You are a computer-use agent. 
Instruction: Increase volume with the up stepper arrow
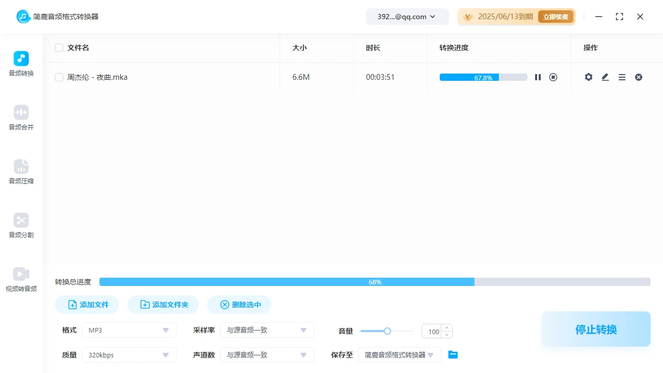[447, 328]
